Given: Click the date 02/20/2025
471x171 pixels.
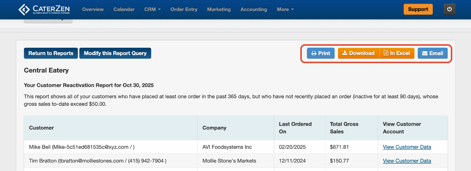Looking at the screenshot, I should pyautogui.click(x=291, y=147).
